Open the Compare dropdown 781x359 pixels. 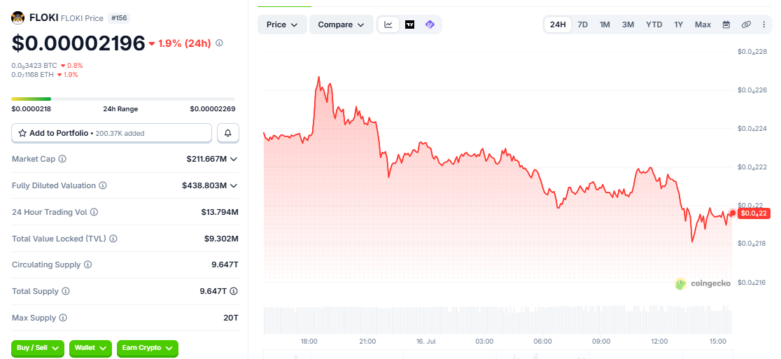tap(342, 24)
